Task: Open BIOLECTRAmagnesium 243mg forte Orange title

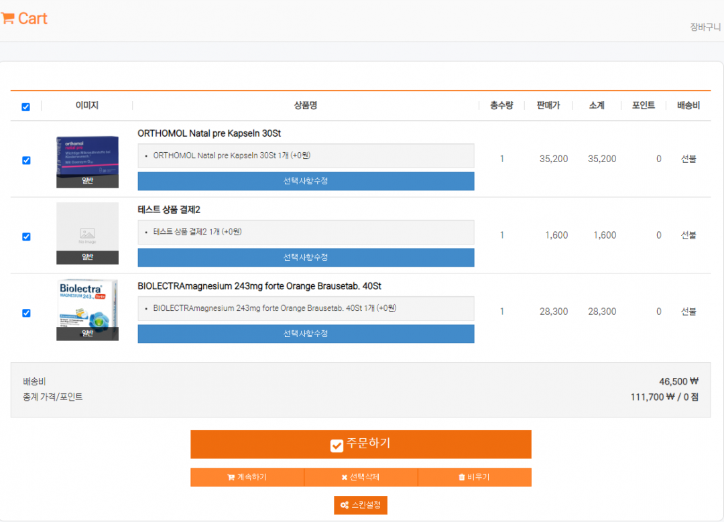Action: click(259, 286)
